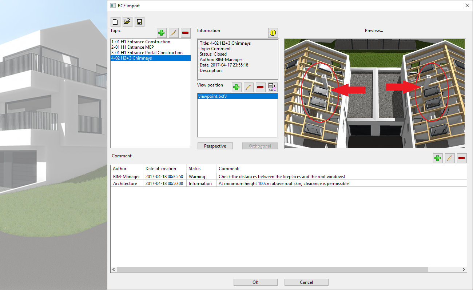Click the view position list export icon

[x=272, y=87]
